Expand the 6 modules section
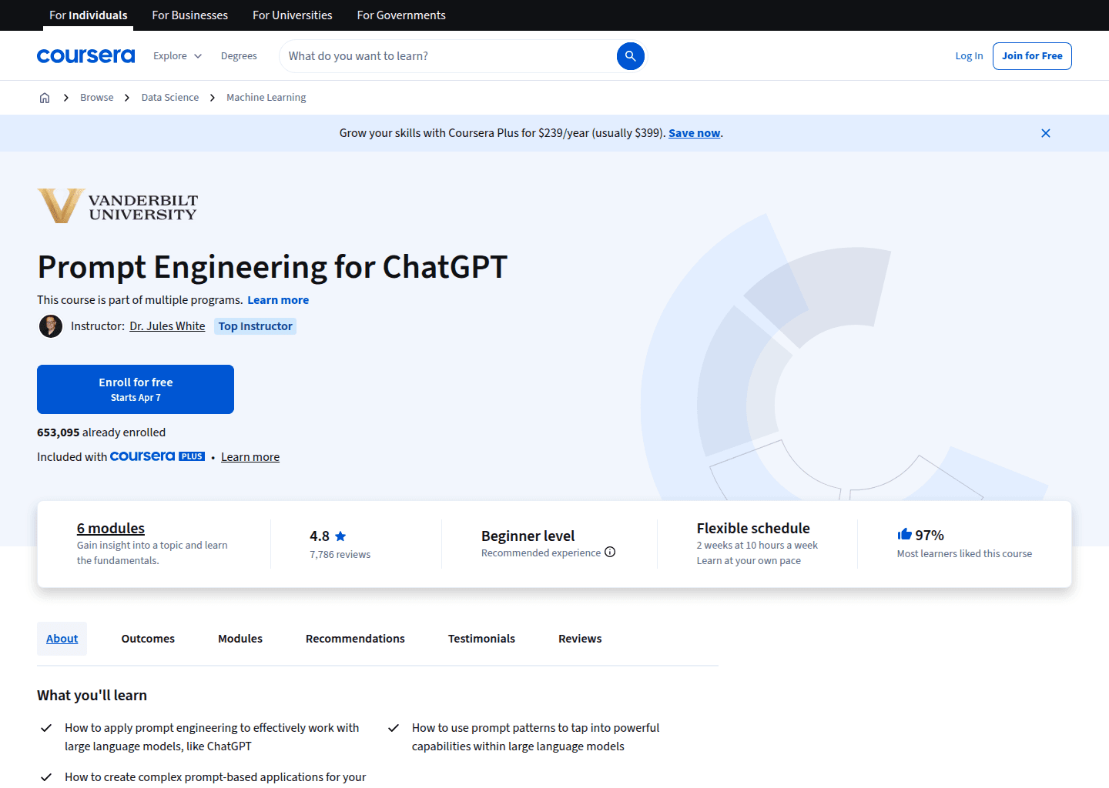The height and width of the screenshot is (788, 1109). click(110, 528)
